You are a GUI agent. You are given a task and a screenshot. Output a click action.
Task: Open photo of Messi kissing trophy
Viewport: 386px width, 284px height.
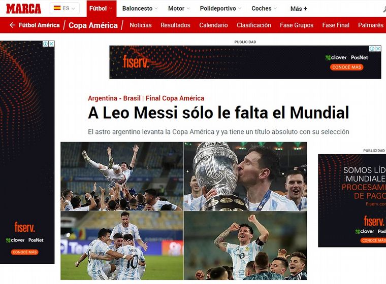click(x=245, y=176)
